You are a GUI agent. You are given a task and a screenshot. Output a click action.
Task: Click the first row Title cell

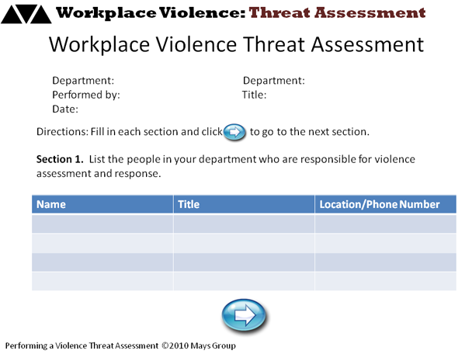[243, 224]
